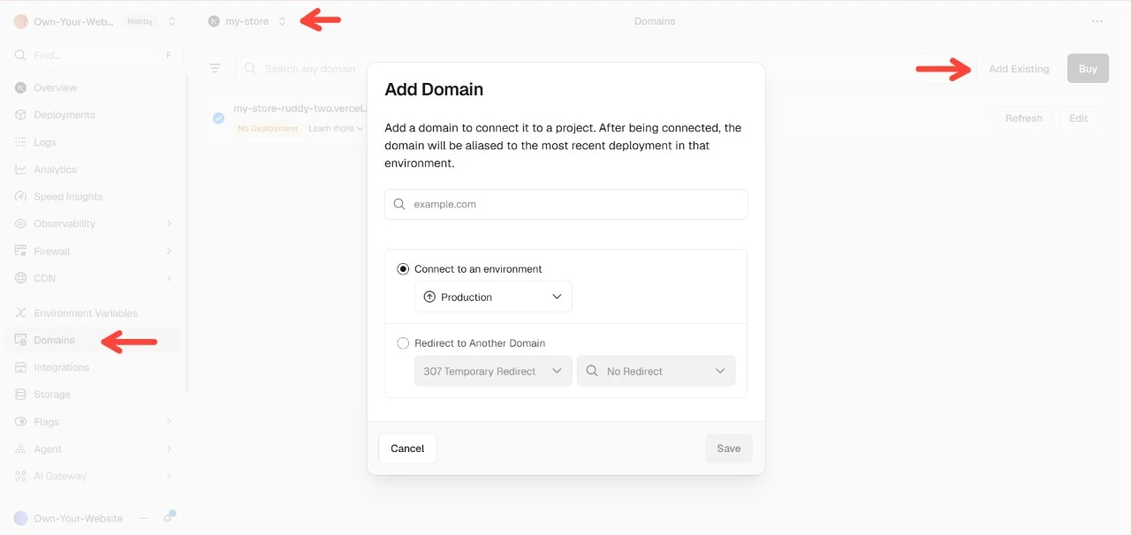
Task: Open the 307 Temporary Redirect dropdown
Action: coord(493,371)
